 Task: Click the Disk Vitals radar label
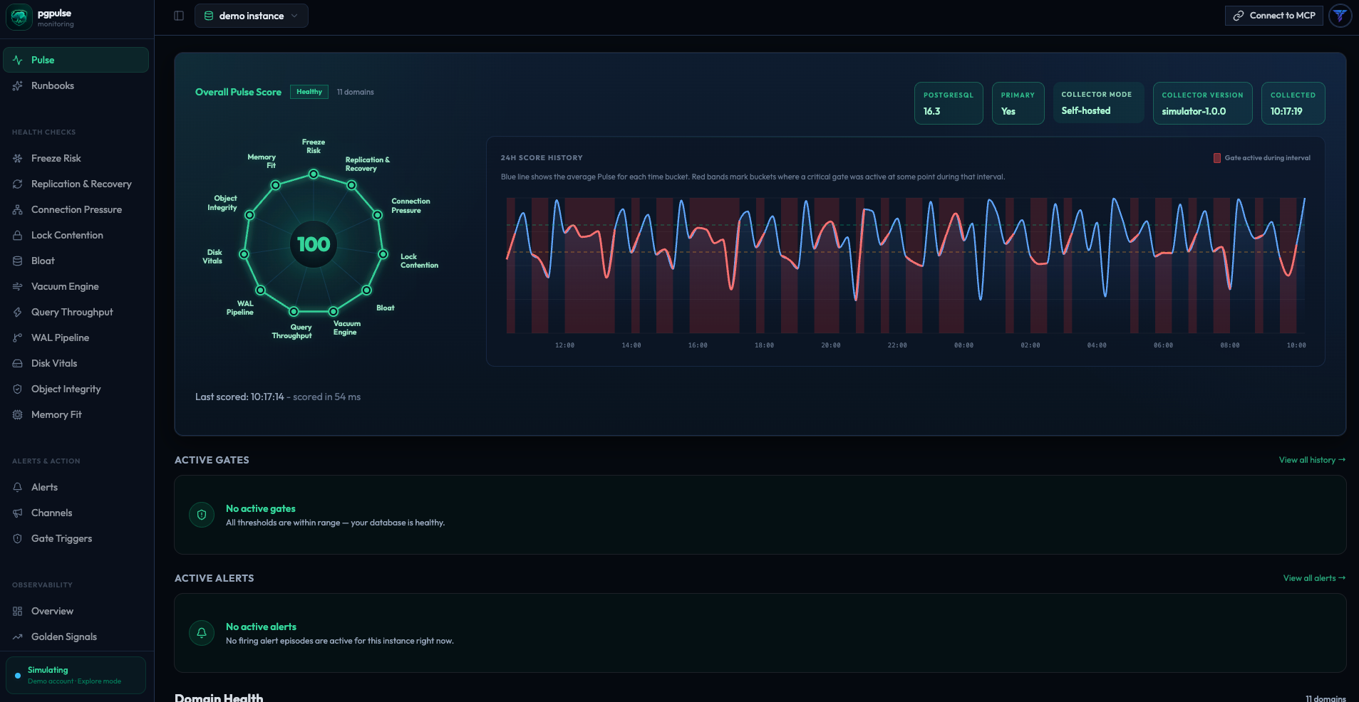(x=212, y=256)
